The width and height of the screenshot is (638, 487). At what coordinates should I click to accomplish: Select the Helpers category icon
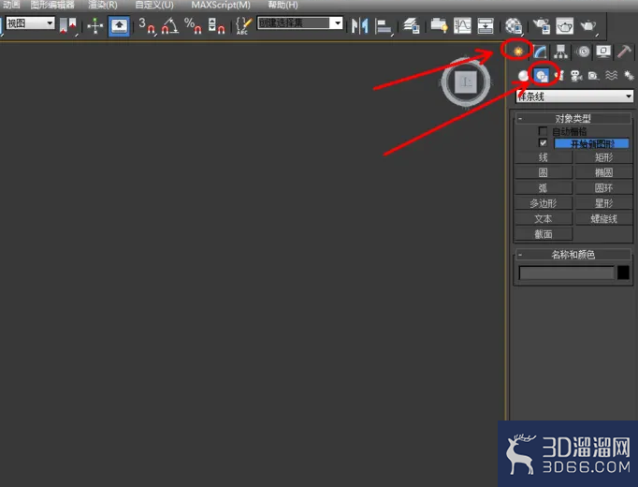point(594,76)
